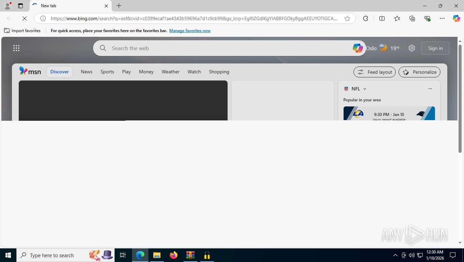Image resolution: width=464 pixels, height=262 pixels.
Task: Select the Watch tab
Action: [x=194, y=72]
